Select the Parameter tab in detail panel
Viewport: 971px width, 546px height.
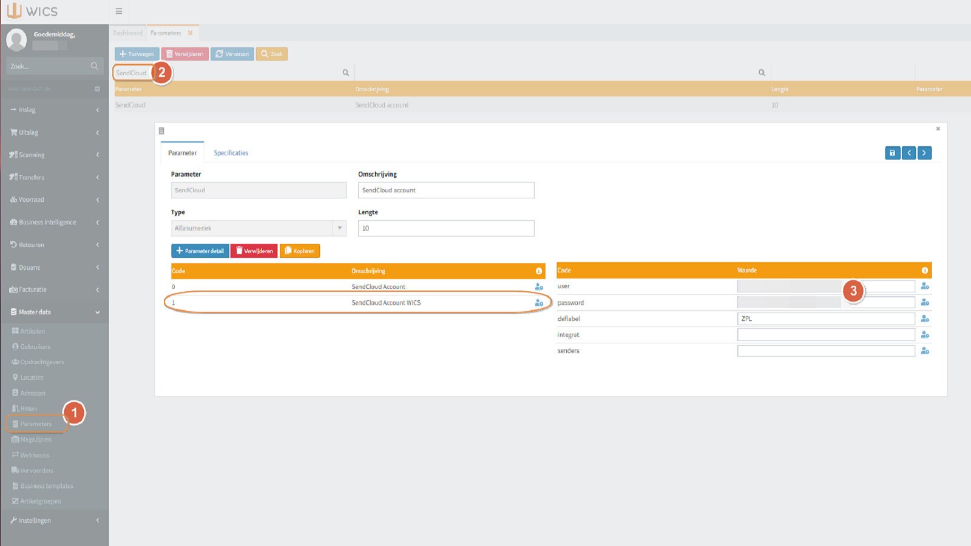click(182, 153)
